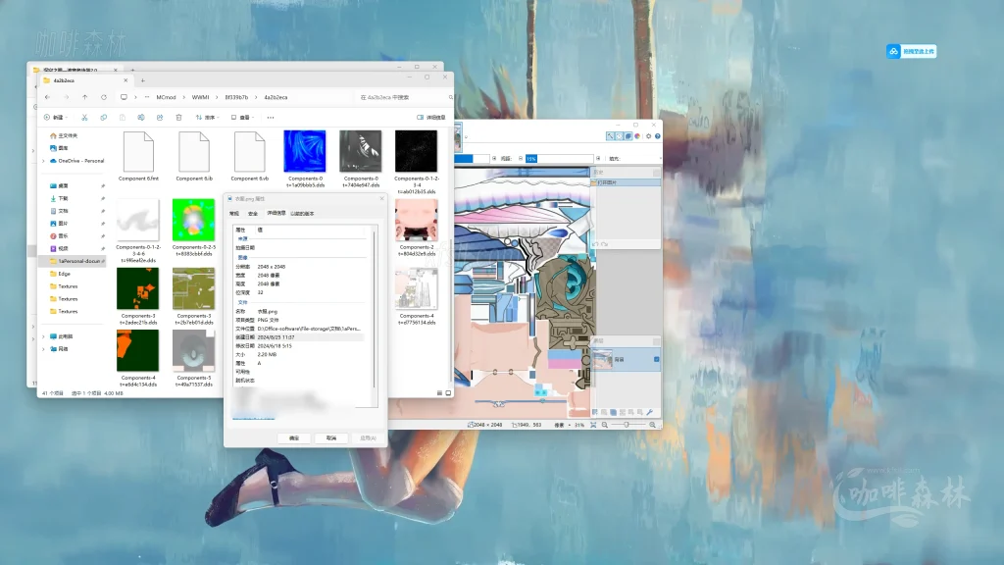Click the Paste icon in Explorer toolbar
1004x565 pixels.
pos(123,118)
